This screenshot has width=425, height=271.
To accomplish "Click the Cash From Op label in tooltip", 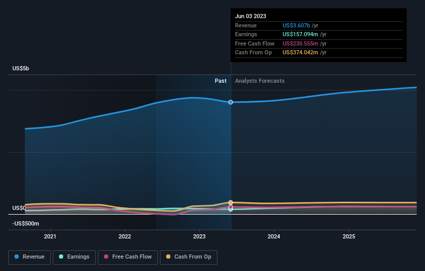I will point(254,53).
